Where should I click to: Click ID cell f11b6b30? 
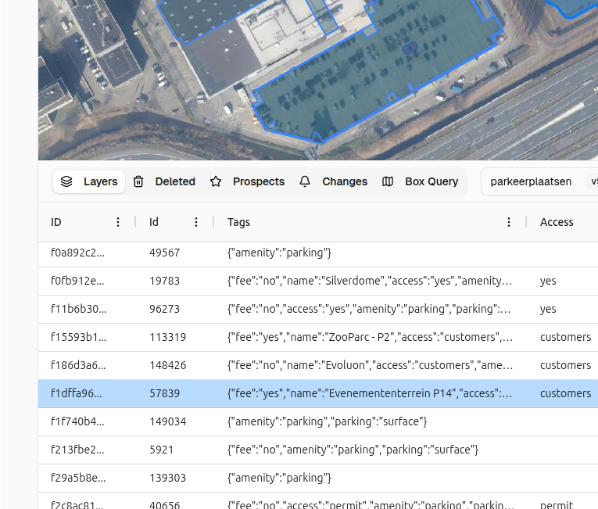[79, 309]
